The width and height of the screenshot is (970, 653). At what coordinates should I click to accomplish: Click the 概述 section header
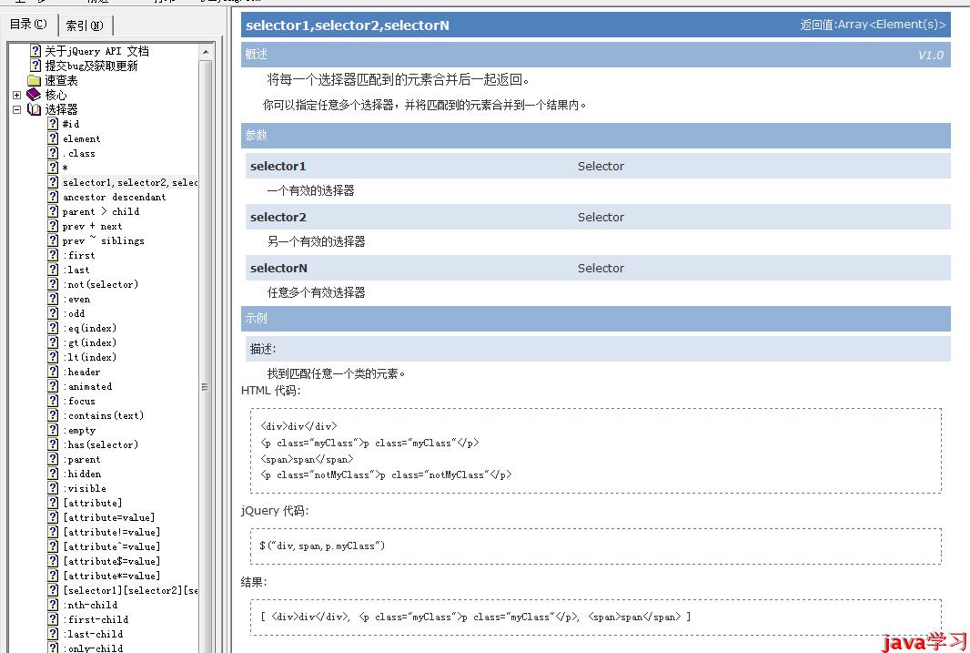(x=595, y=55)
